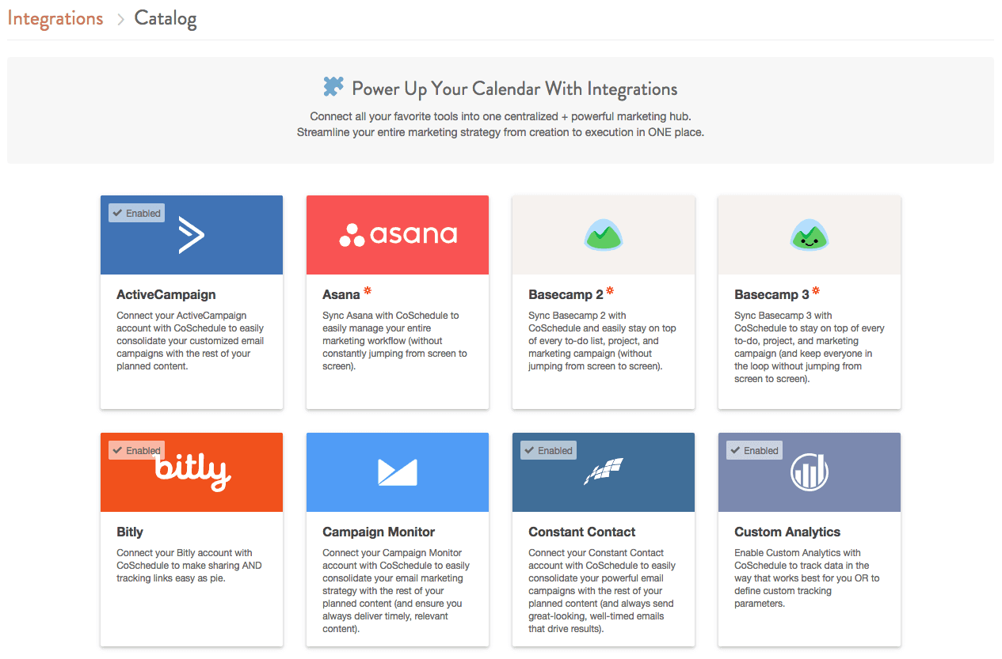The height and width of the screenshot is (659, 1002).
Task: Click the Custom Analytics bar chart icon
Action: coord(810,472)
